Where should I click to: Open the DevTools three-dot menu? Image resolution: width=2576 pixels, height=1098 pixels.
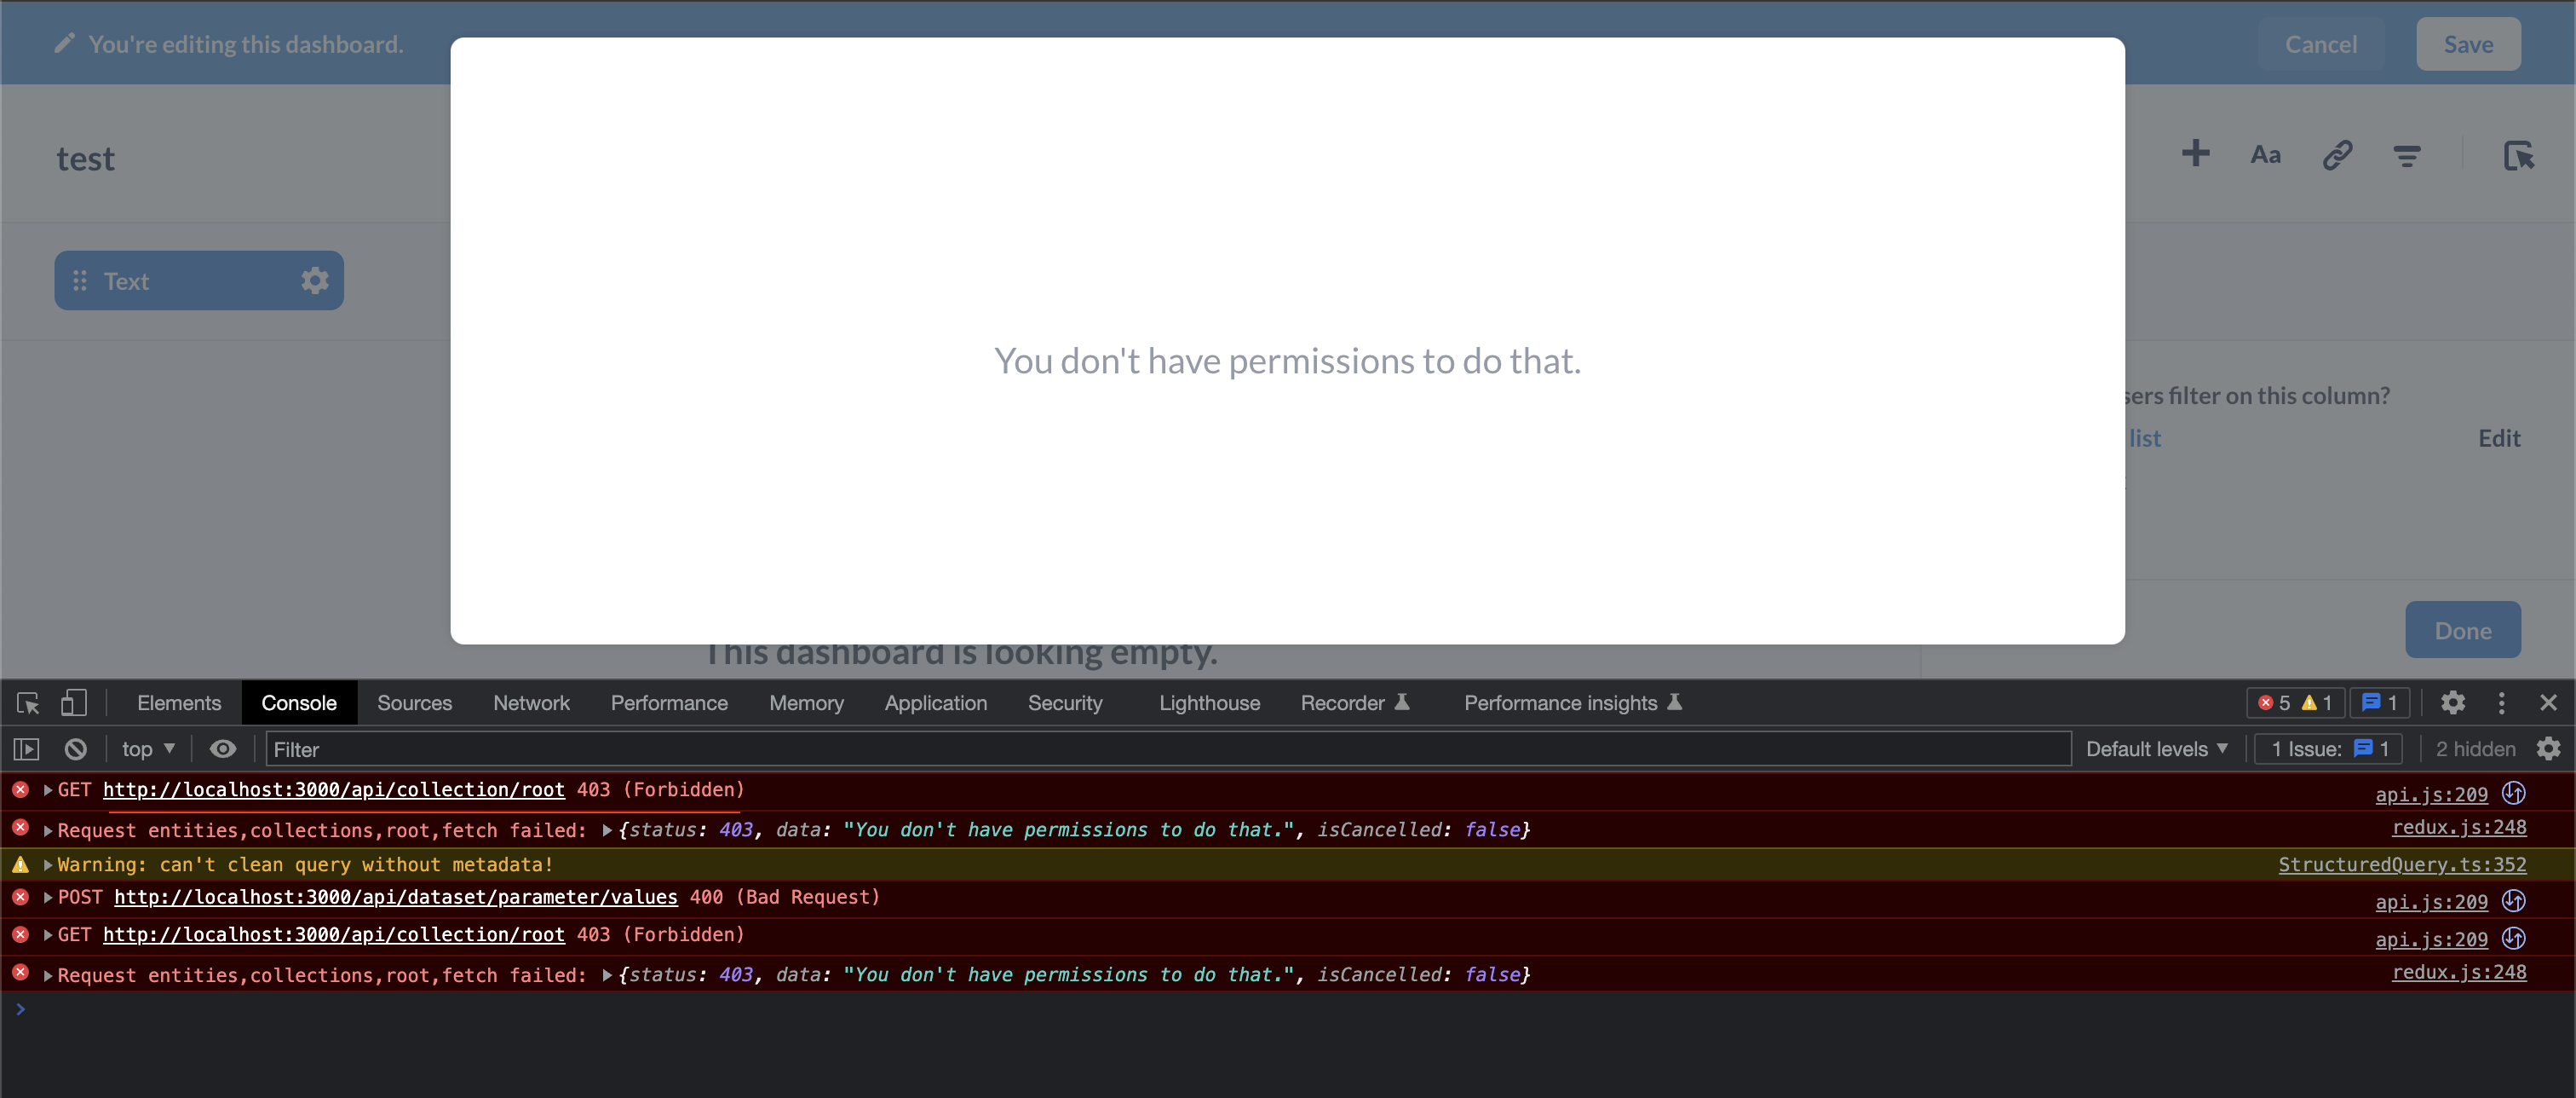pos(2501,702)
